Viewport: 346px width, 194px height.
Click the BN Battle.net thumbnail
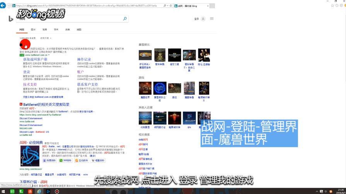click(x=189, y=118)
